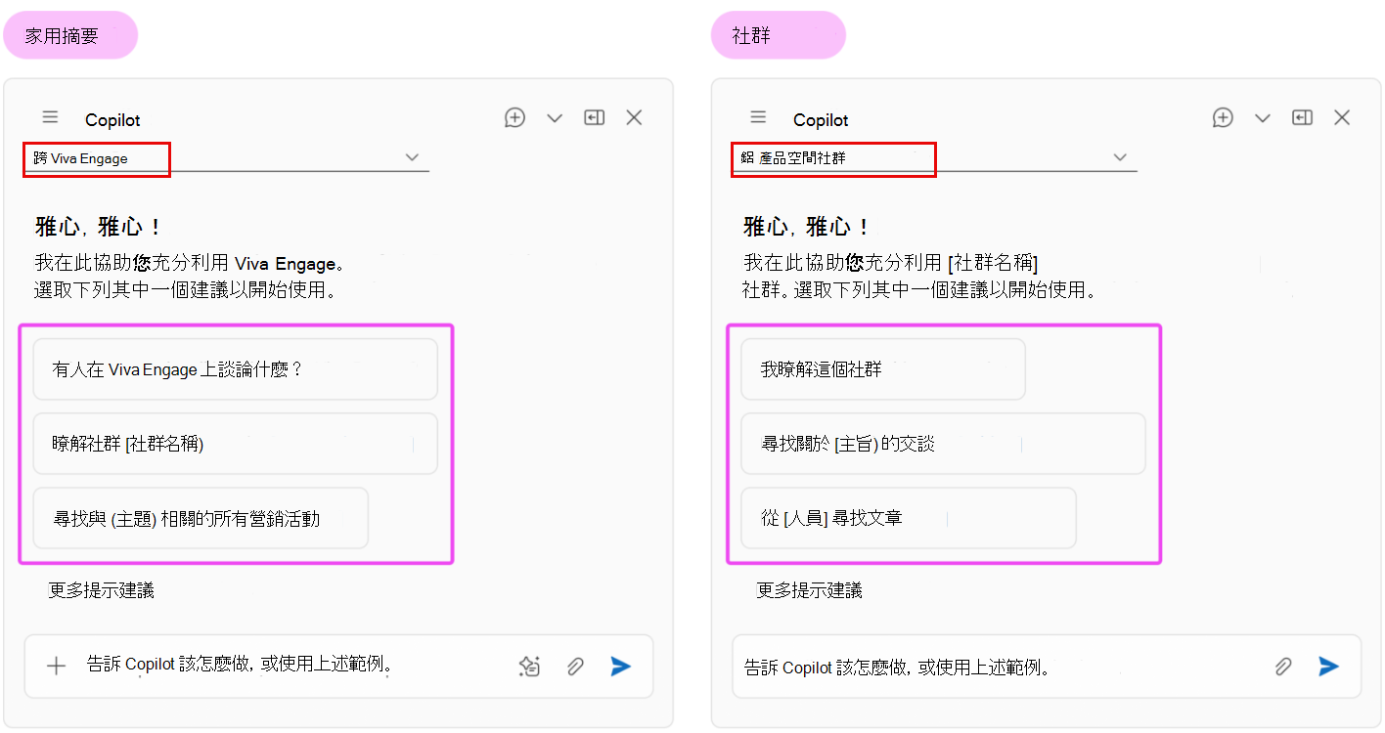This screenshot has width=1385, height=733.
Task: Expand chevron next to new chat in home digest panel
Action: point(555,118)
